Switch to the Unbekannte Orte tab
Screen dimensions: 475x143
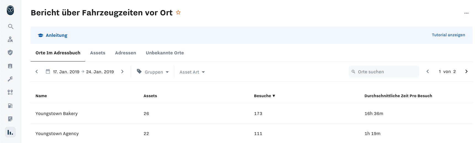(165, 53)
